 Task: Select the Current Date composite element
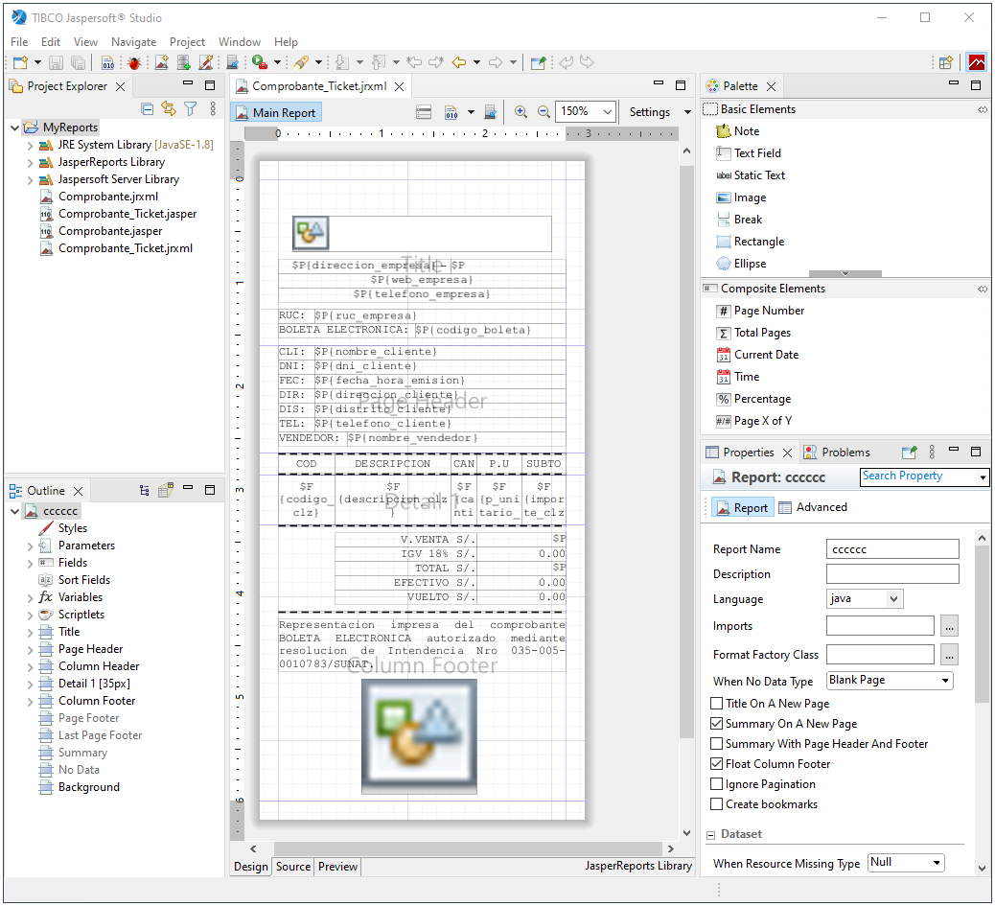757,355
